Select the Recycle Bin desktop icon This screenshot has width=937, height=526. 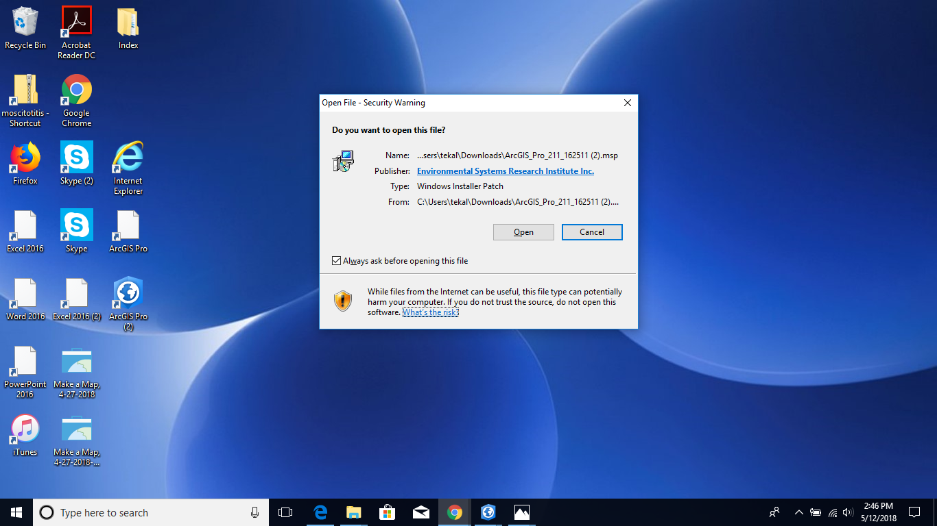click(x=25, y=28)
